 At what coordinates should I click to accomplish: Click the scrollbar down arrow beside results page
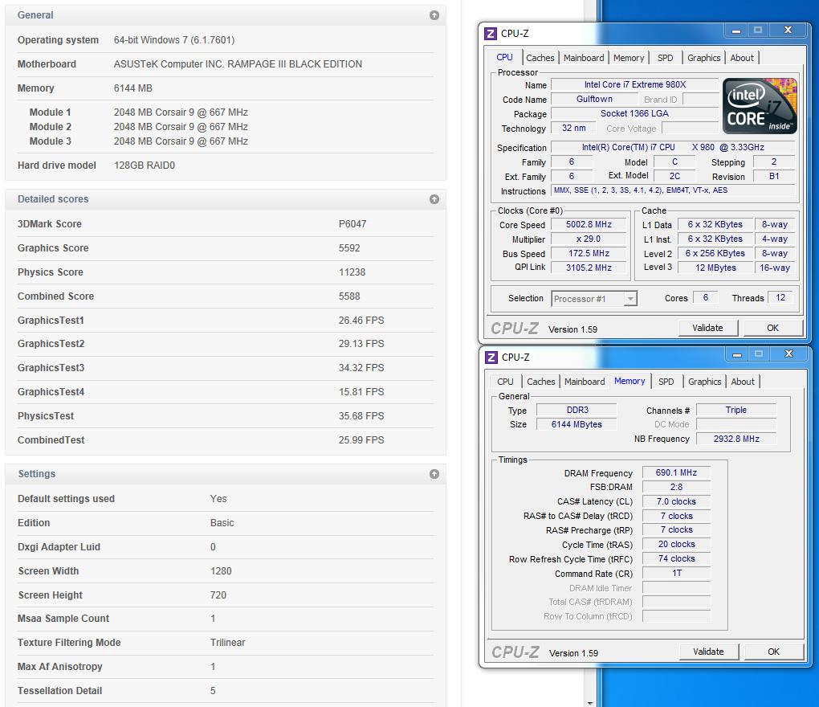pyautogui.click(x=590, y=703)
